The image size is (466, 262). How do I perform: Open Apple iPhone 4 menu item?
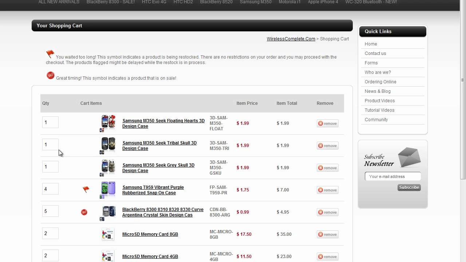pyautogui.click(x=323, y=2)
